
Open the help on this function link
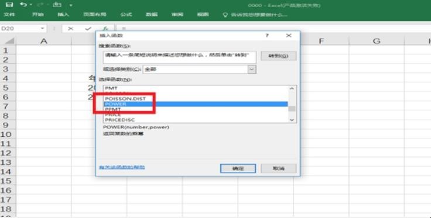coord(122,167)
